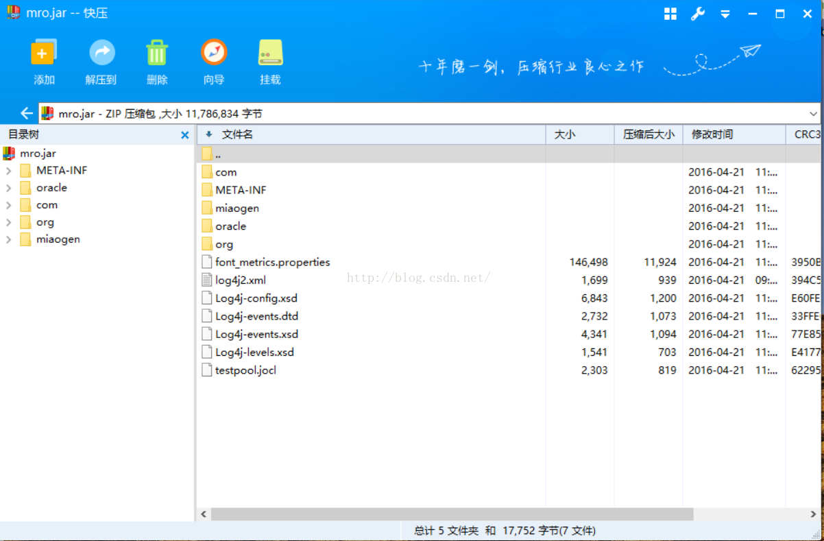Viewport: 824px width, 541px height.
Task: Click the oracle folder icon in the directory tree
Action: (x=25, y=187)
